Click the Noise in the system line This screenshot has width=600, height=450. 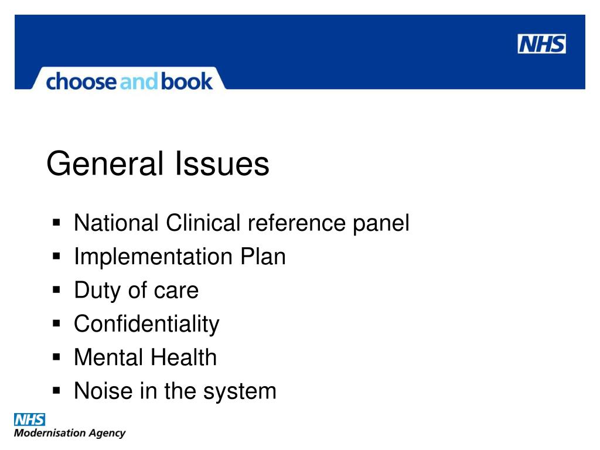click(175, 391)
